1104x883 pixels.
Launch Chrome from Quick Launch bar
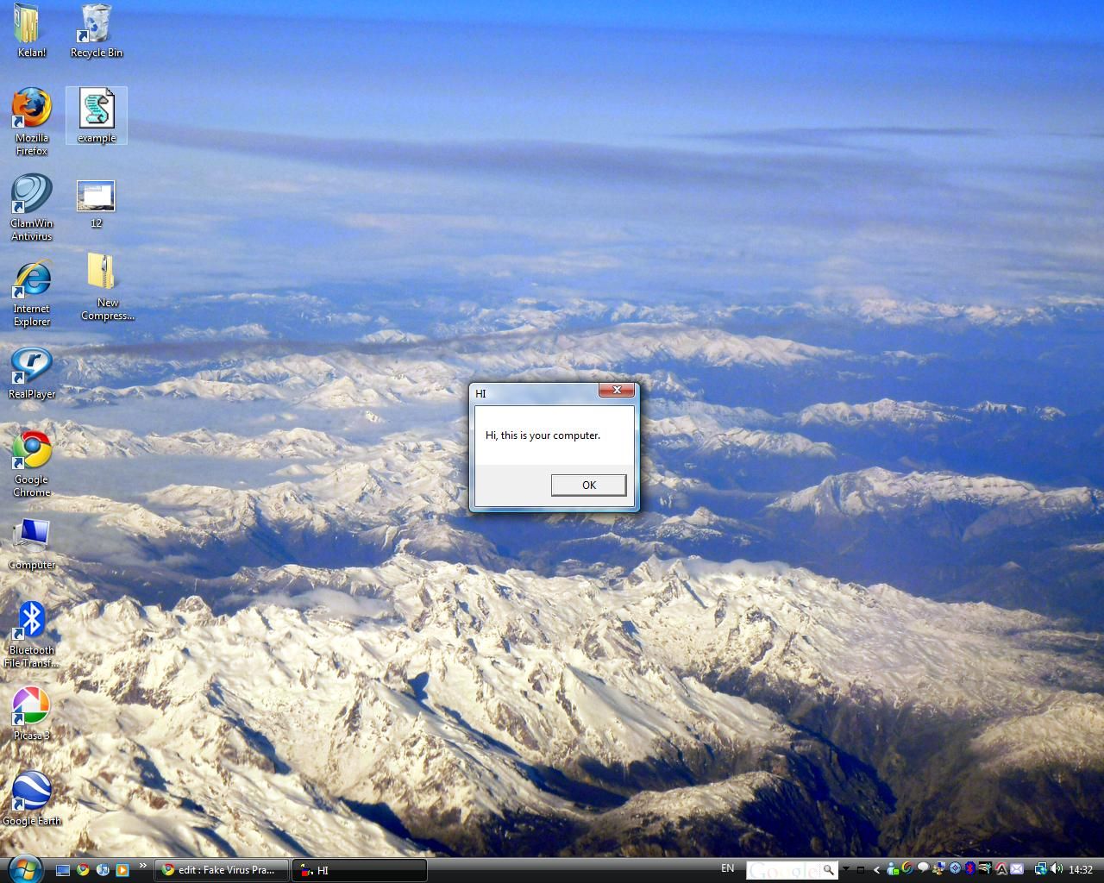[83, 870]
